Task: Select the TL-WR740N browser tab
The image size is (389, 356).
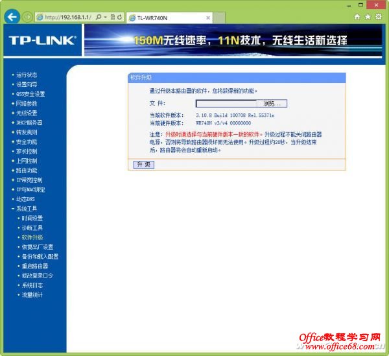Action: point(169,18)
